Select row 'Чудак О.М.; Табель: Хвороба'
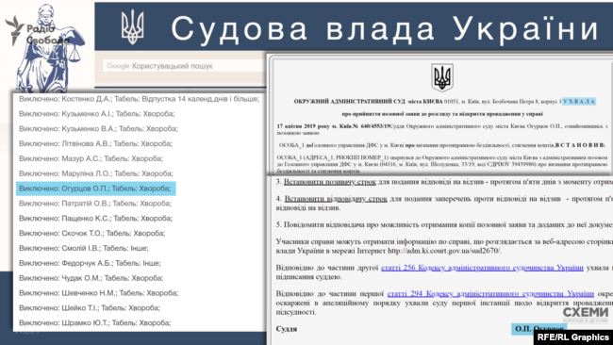 pos(91,278)
